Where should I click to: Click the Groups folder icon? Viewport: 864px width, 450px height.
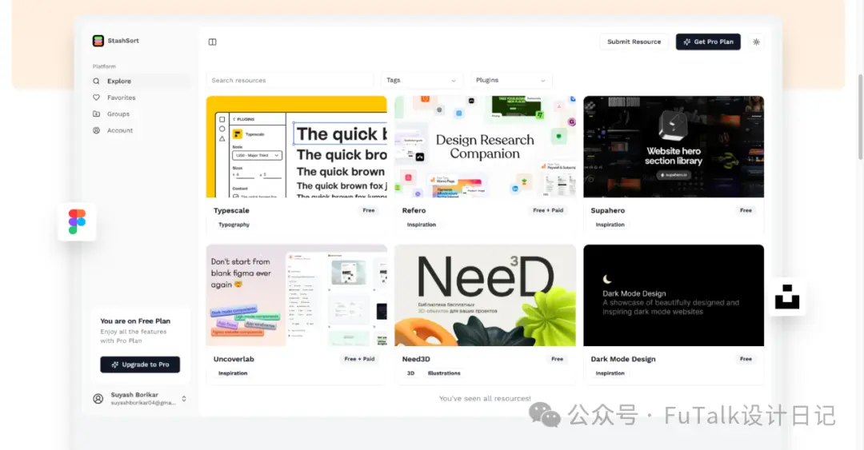click(97, 114)
